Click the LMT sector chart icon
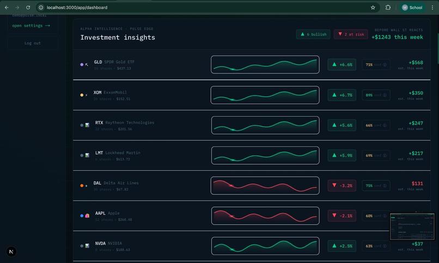This screenshot has width=439, height=263. [87, 156]
